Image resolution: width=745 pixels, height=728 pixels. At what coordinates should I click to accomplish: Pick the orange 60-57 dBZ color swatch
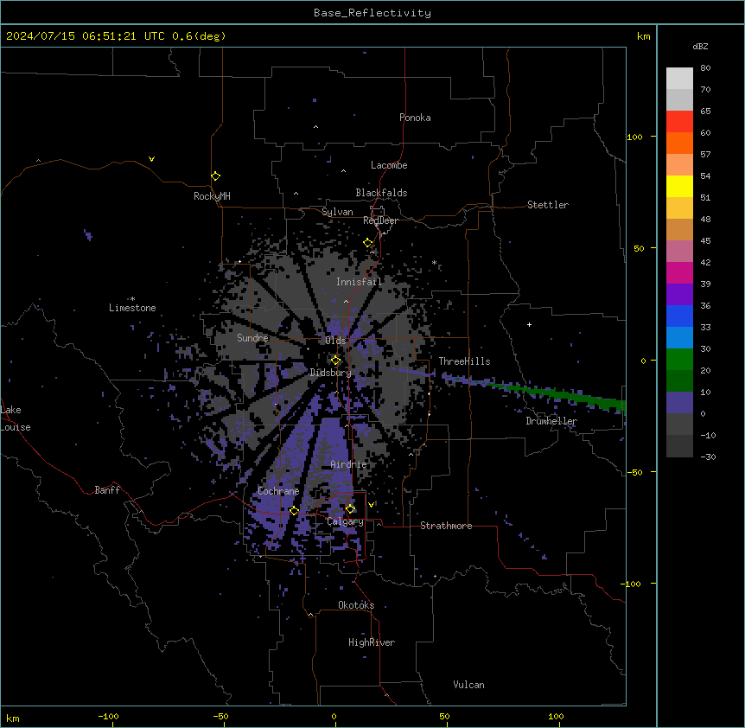click(x=679, y=143)
